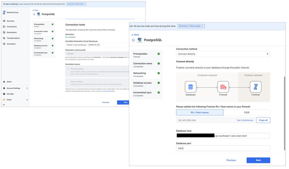
Task: Select Networking step in front window
Action: tap(146, 75)
